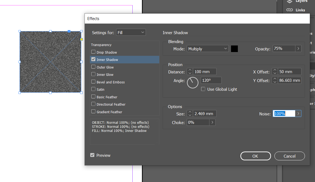Dismiss the dialog with Cancel

289,156
